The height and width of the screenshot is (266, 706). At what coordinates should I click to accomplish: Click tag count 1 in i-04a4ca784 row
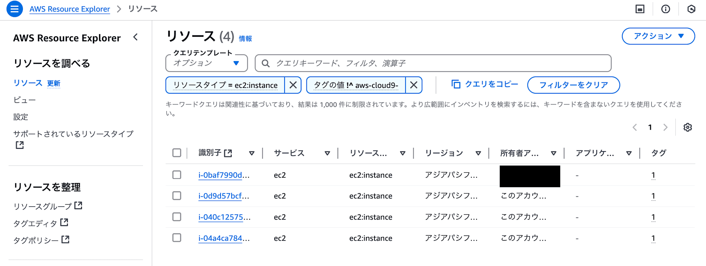coord(653,238)
